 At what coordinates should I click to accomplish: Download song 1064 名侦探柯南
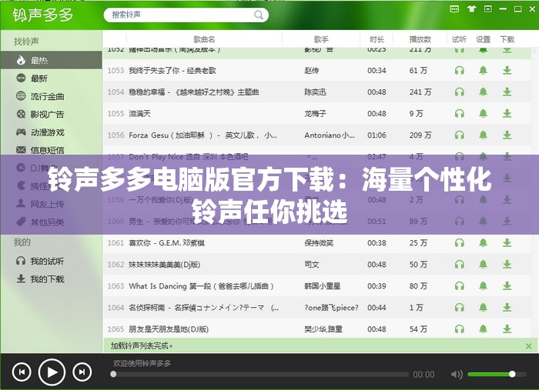(507, 308)
